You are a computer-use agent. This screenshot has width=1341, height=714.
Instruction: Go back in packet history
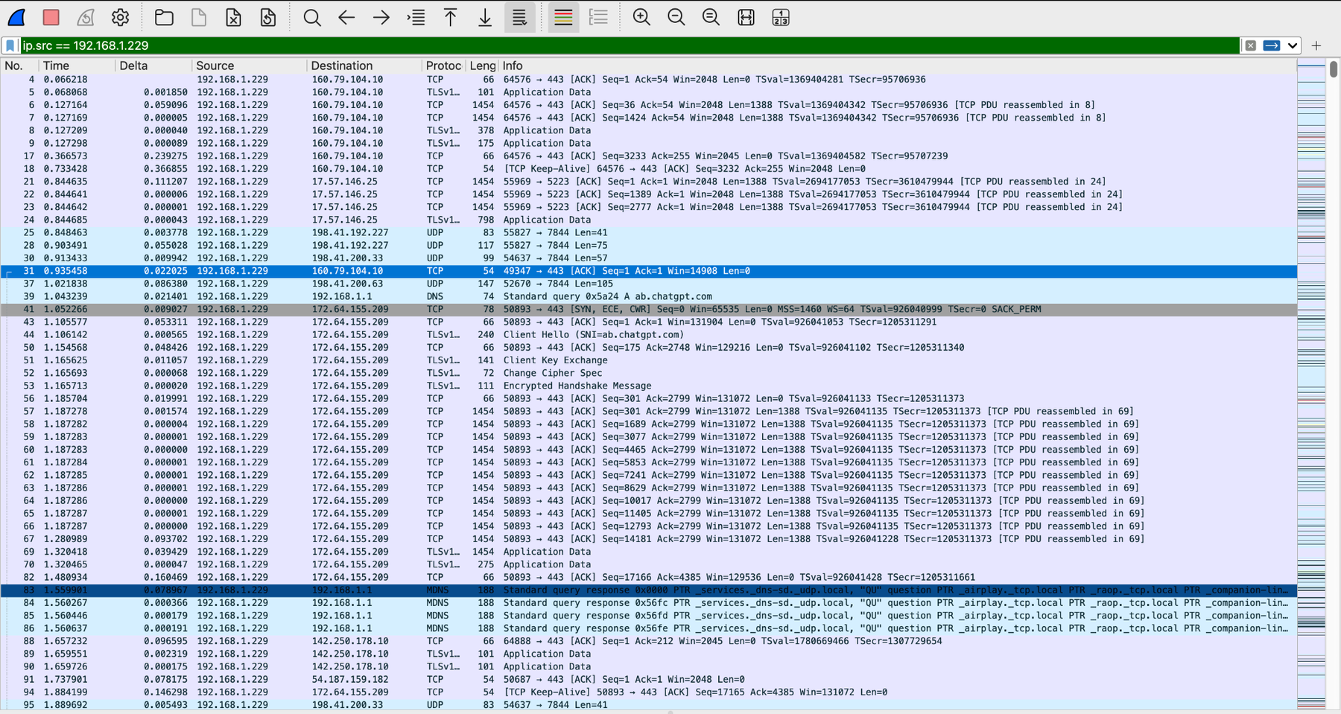tap(346, 17)
